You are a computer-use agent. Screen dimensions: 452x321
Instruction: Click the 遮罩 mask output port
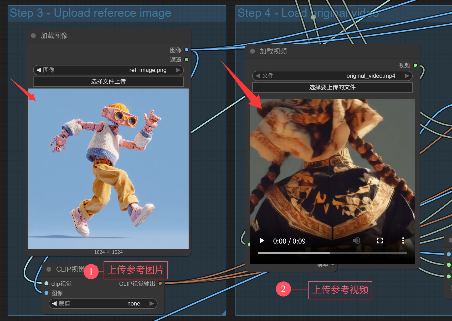[187, 60]
